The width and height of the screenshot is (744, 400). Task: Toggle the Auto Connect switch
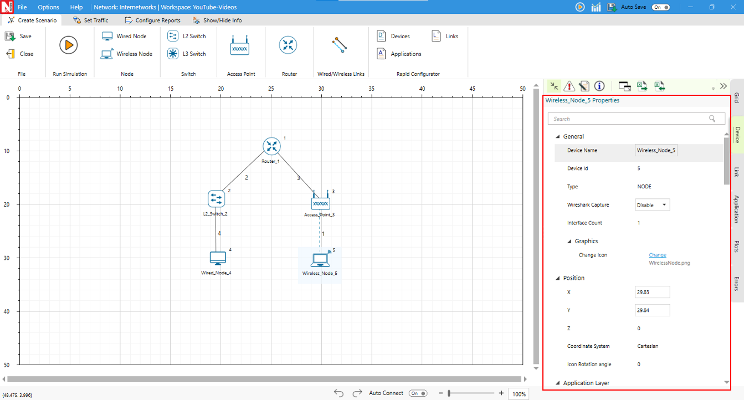[x=418, y=393]
